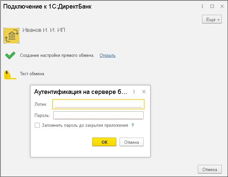Focus the Логин input field

(x=98, y=104)
